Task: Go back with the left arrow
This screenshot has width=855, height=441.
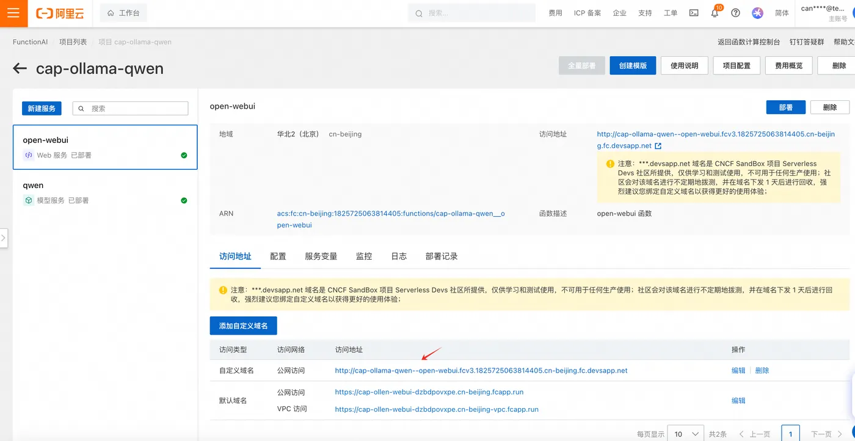Action: click(20, 68)
